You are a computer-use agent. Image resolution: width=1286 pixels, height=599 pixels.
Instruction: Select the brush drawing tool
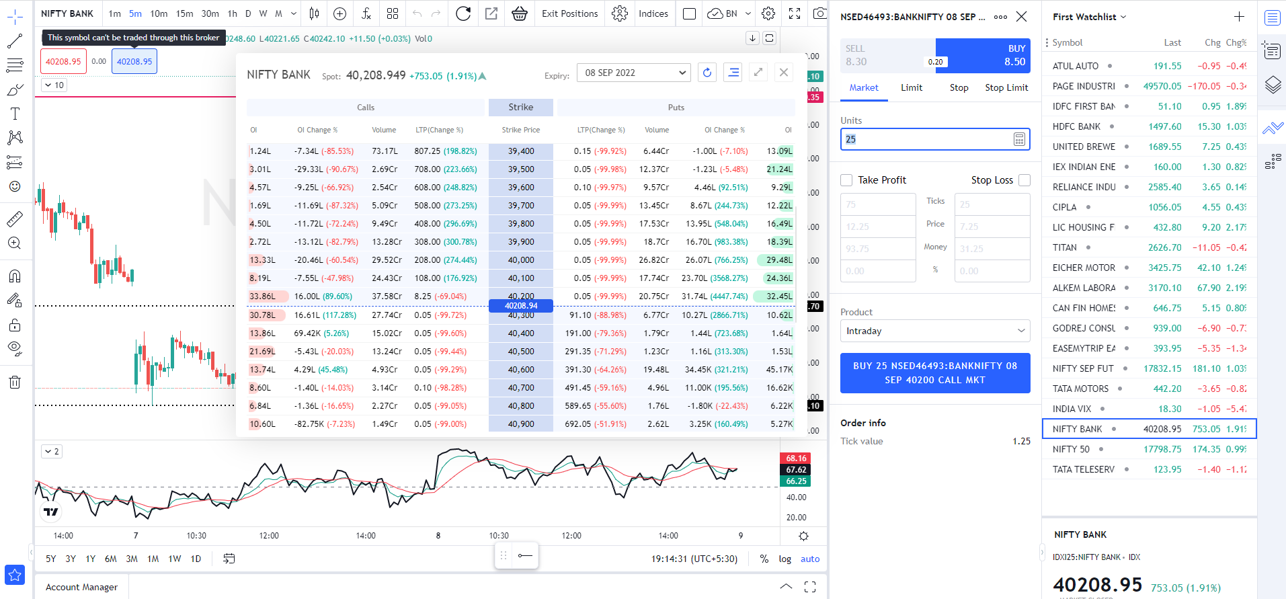coord(15,89)
